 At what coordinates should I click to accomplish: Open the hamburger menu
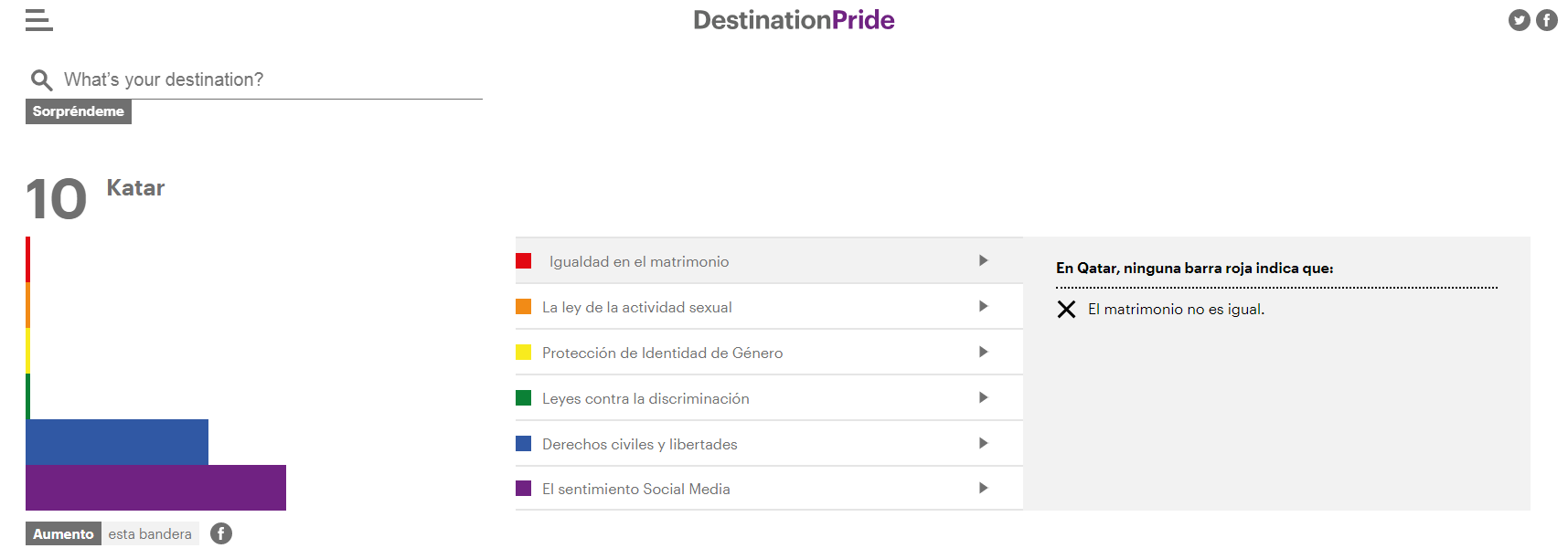pos(38,20)
